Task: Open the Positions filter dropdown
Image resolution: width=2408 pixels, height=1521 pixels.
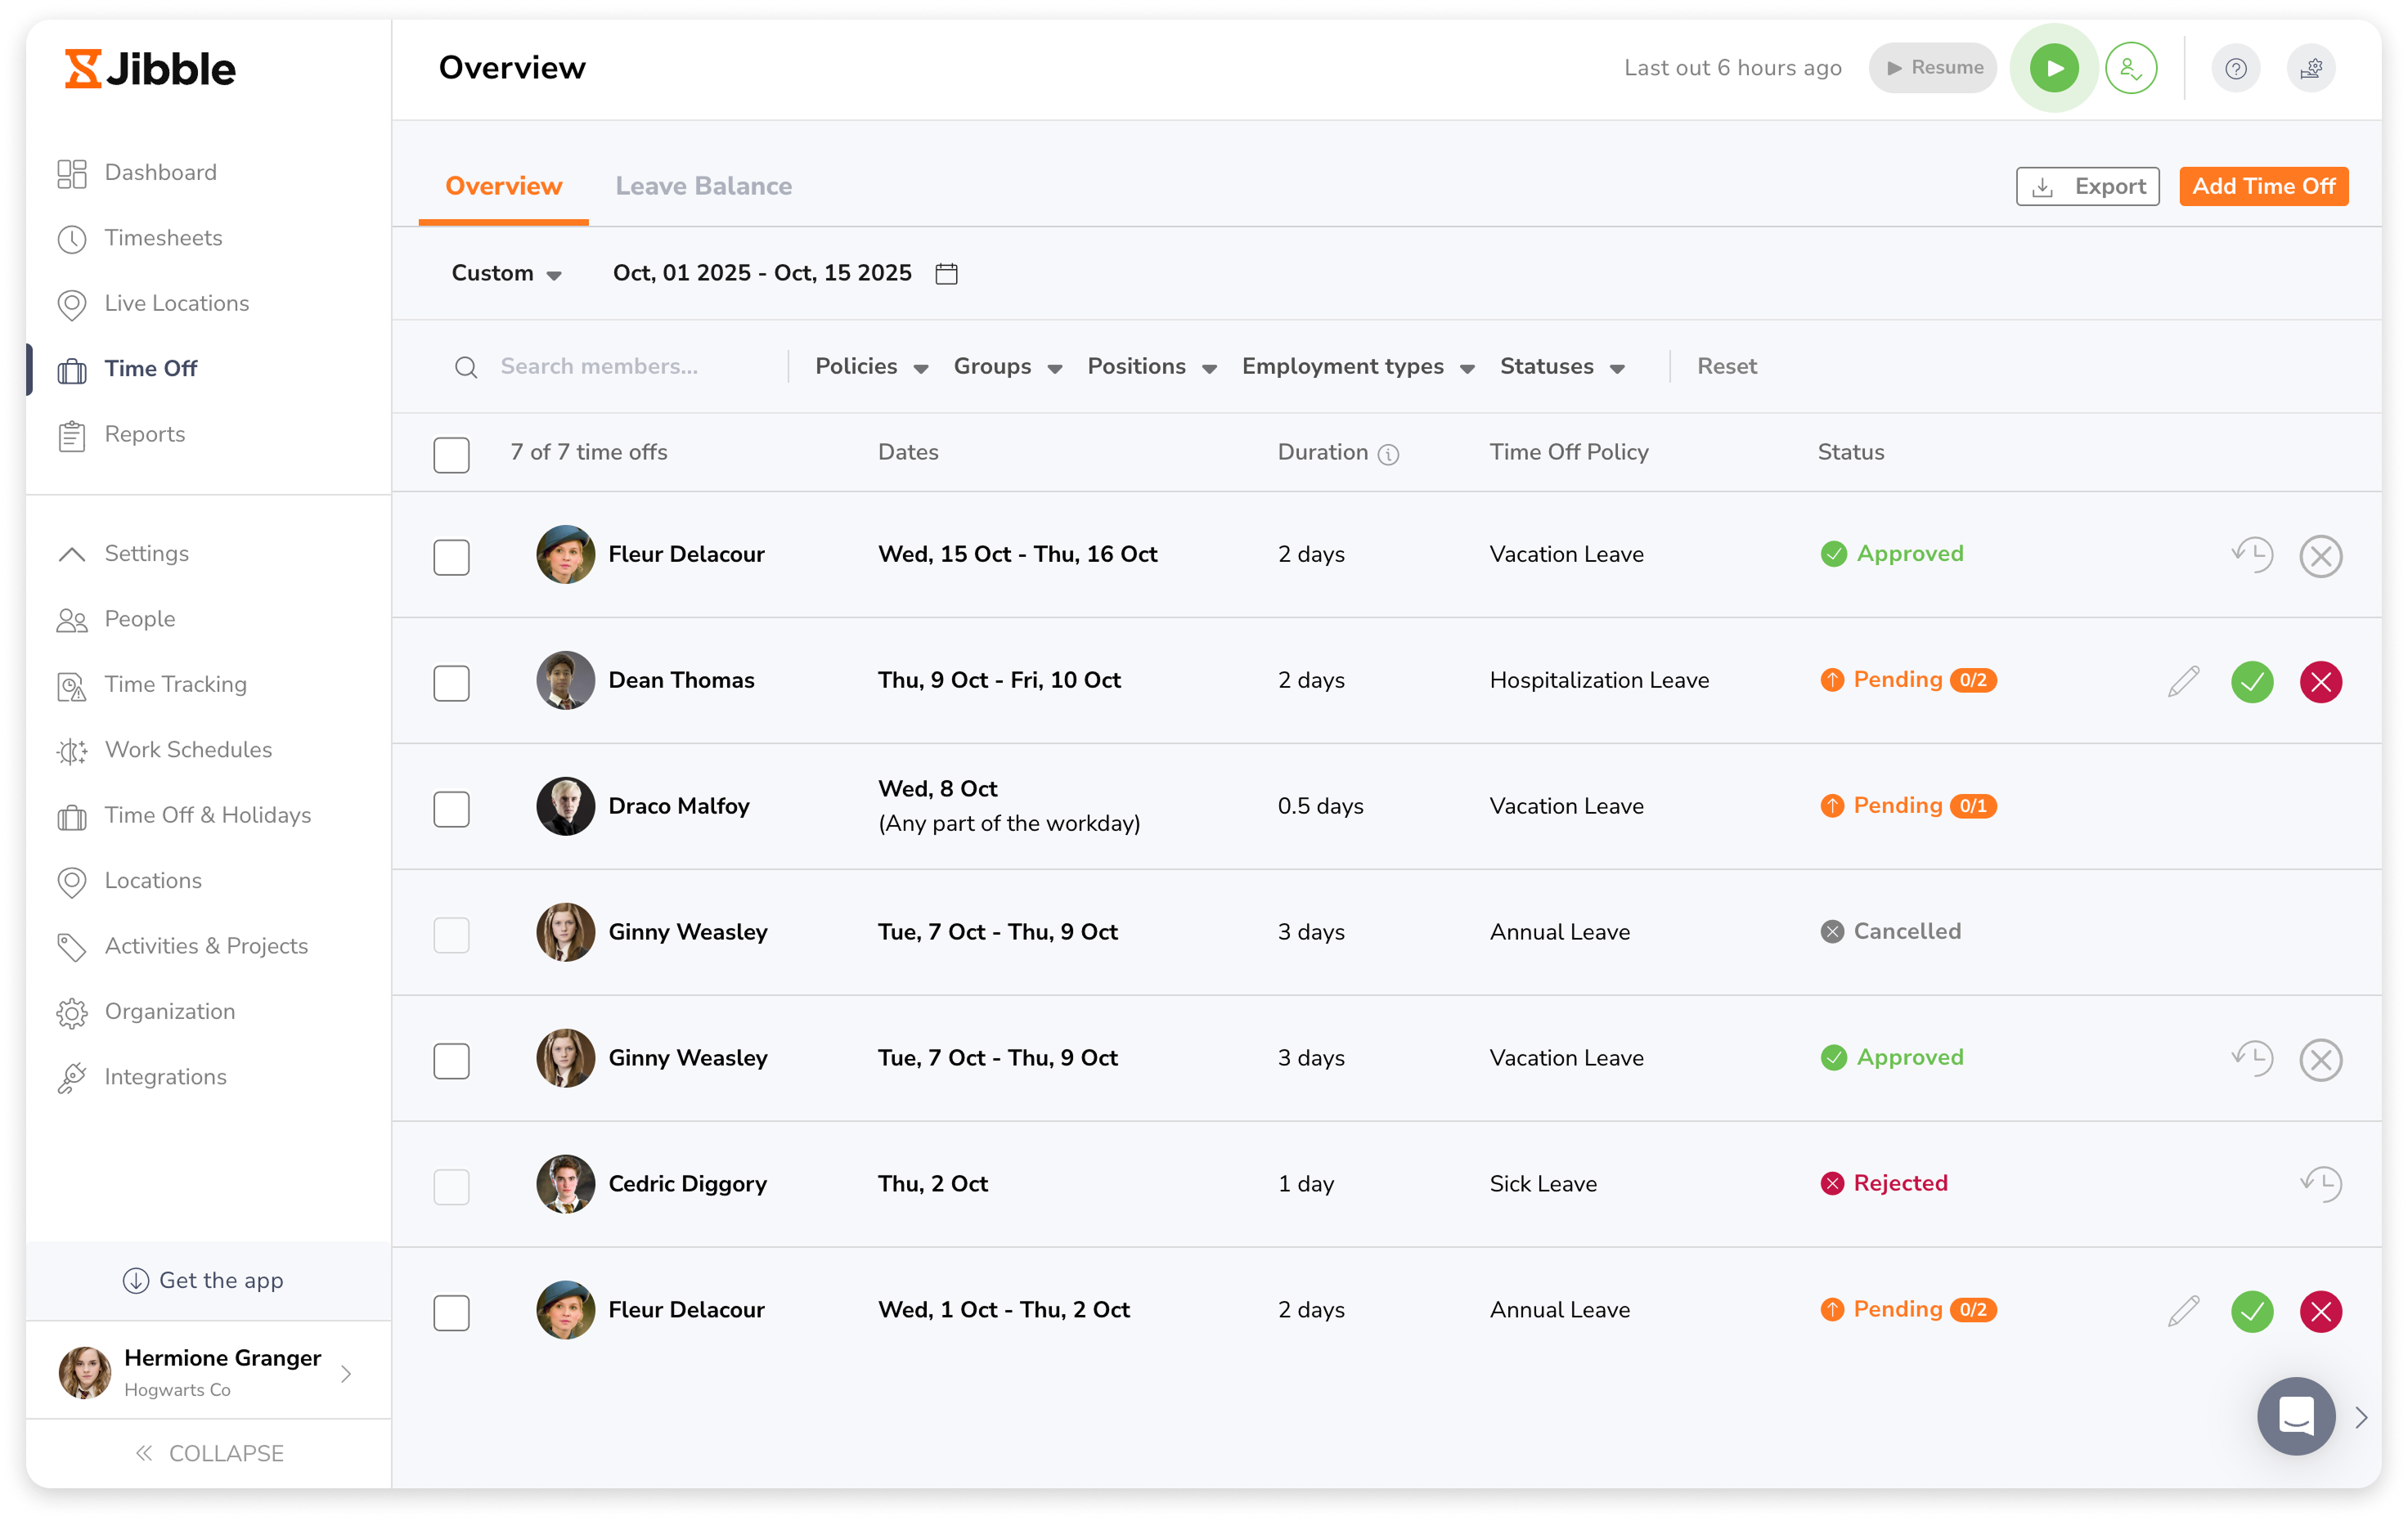Action: (1152, 367)
